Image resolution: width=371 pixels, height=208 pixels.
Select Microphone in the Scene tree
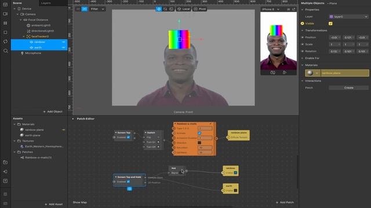[33, 53]
